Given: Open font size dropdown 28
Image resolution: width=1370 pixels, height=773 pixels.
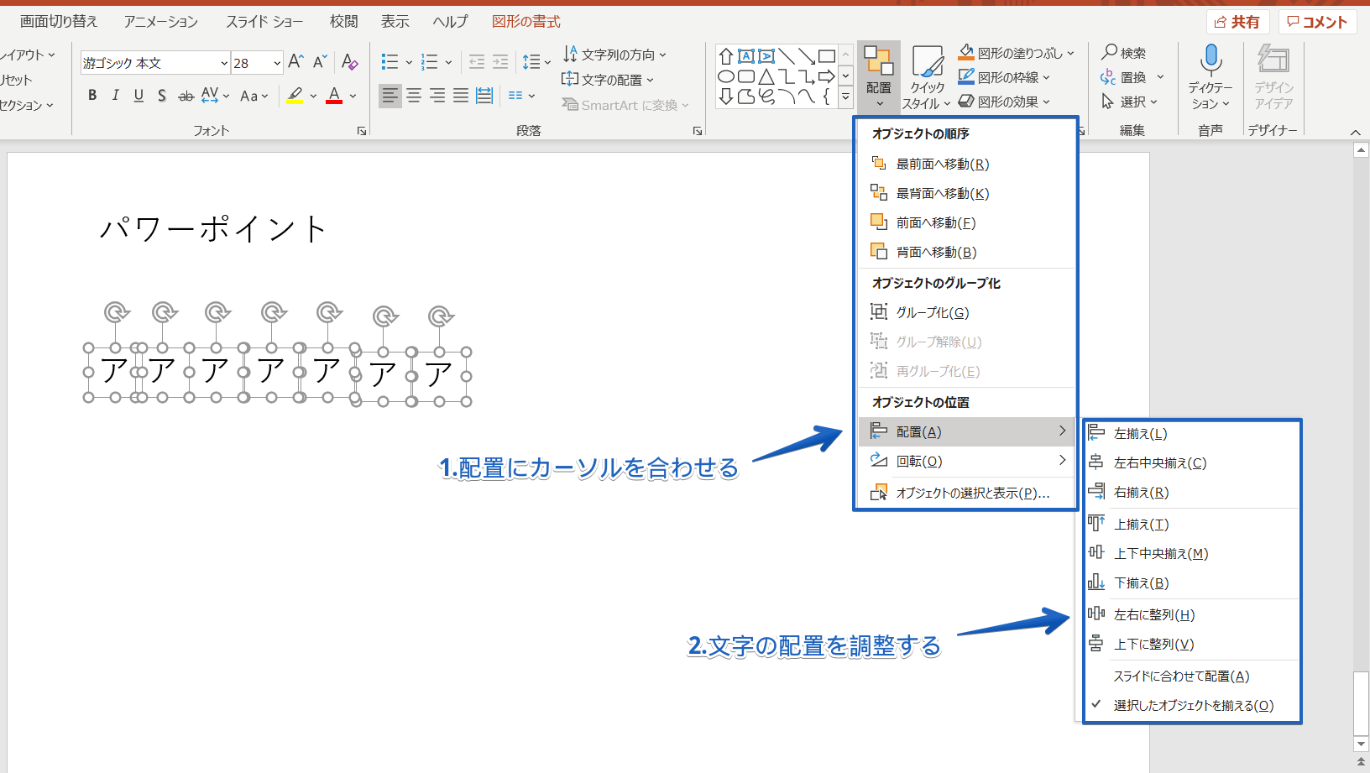Looking at the screenshot, I should coord(277,63).
